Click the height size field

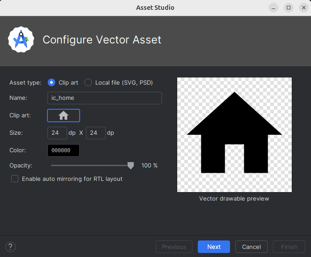click(x=96, y=133)
